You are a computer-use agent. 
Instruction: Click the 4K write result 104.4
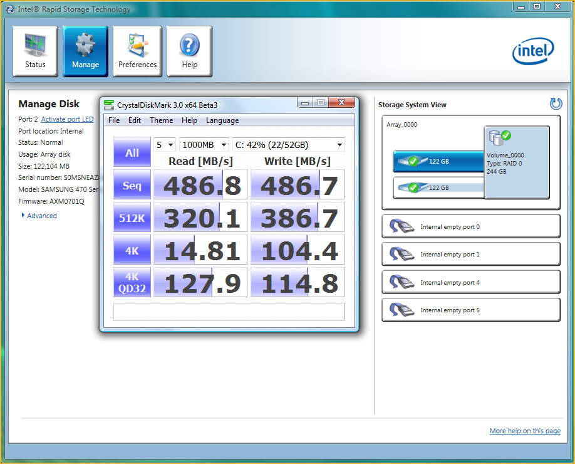(x=298, y=250)
